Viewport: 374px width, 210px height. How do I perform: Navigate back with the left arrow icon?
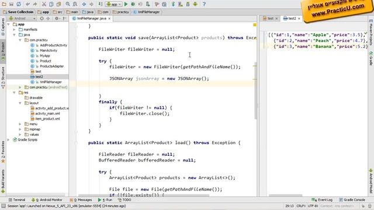tap(84, 4)
